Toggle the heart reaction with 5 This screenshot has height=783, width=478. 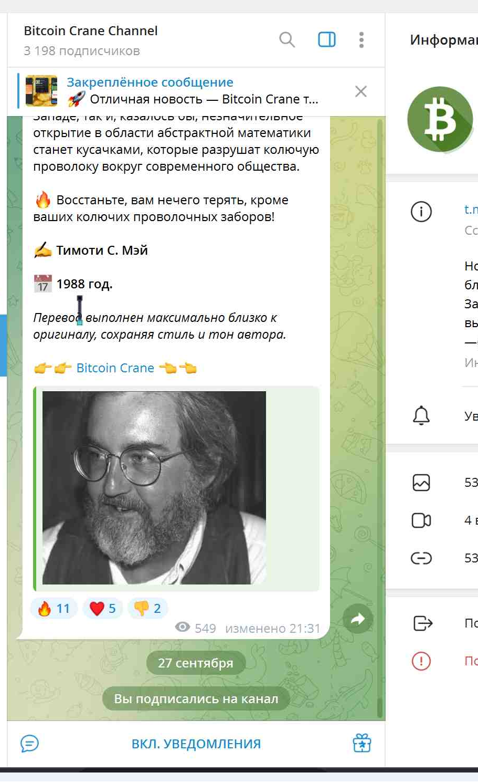point(103,608)
